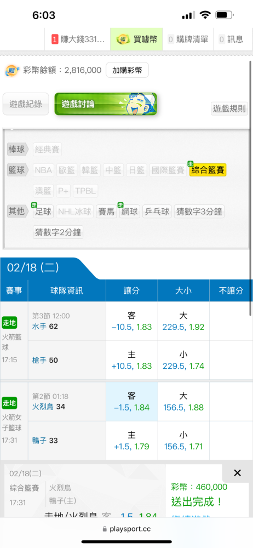Select 賽馬 category
The width and height of the screenshot is (253, 548).
[x=106, y=212]
